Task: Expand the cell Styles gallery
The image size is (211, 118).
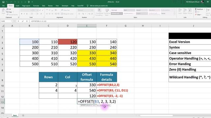Action: (174, 14)
